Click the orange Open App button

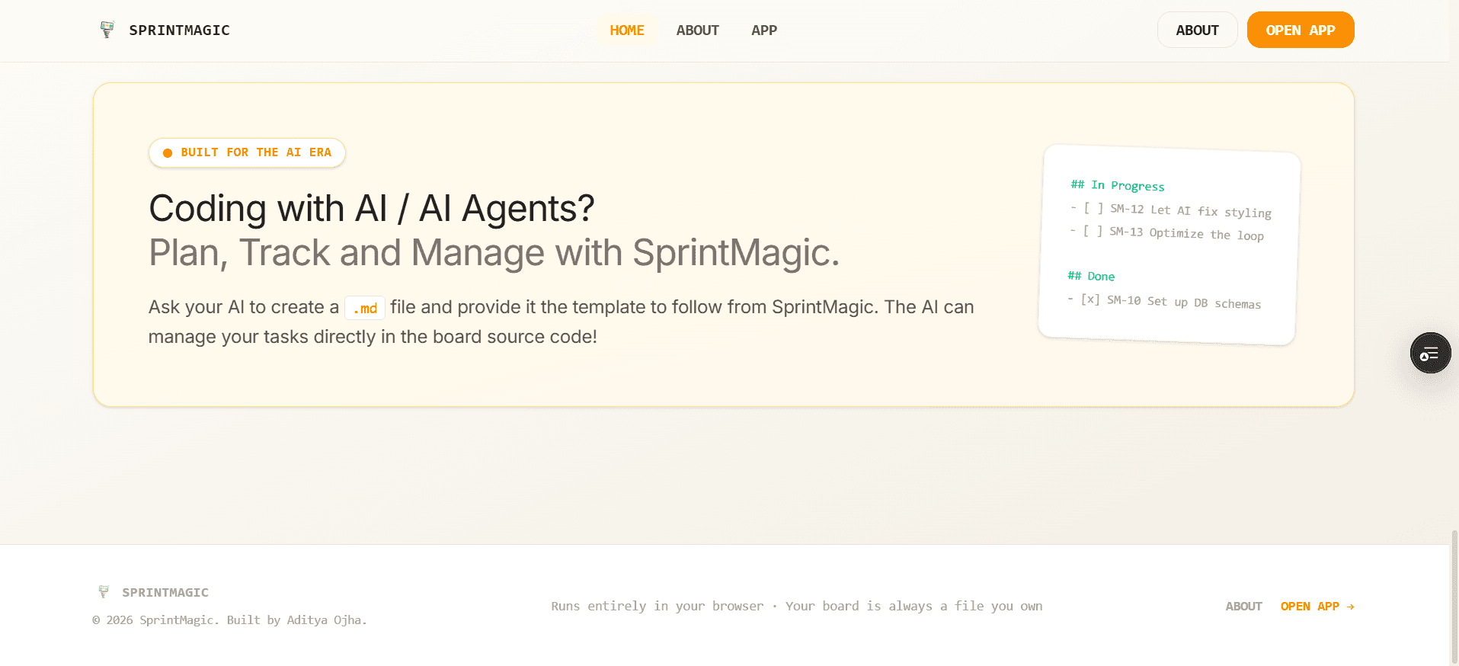pyautogui.click(x=1301, y=30)
